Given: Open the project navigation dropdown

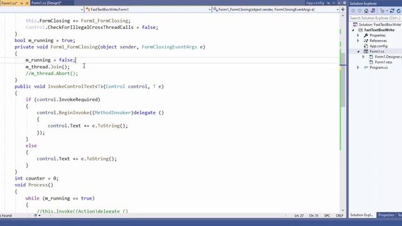Looking at the screenshot, I should tap(82, 9).
